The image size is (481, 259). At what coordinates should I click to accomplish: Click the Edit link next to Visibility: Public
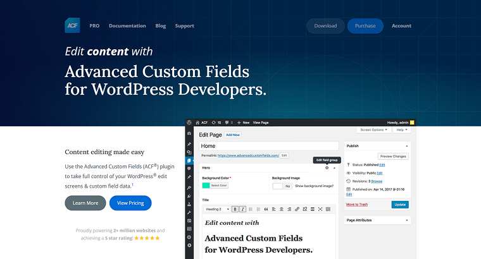pos(380,173)
